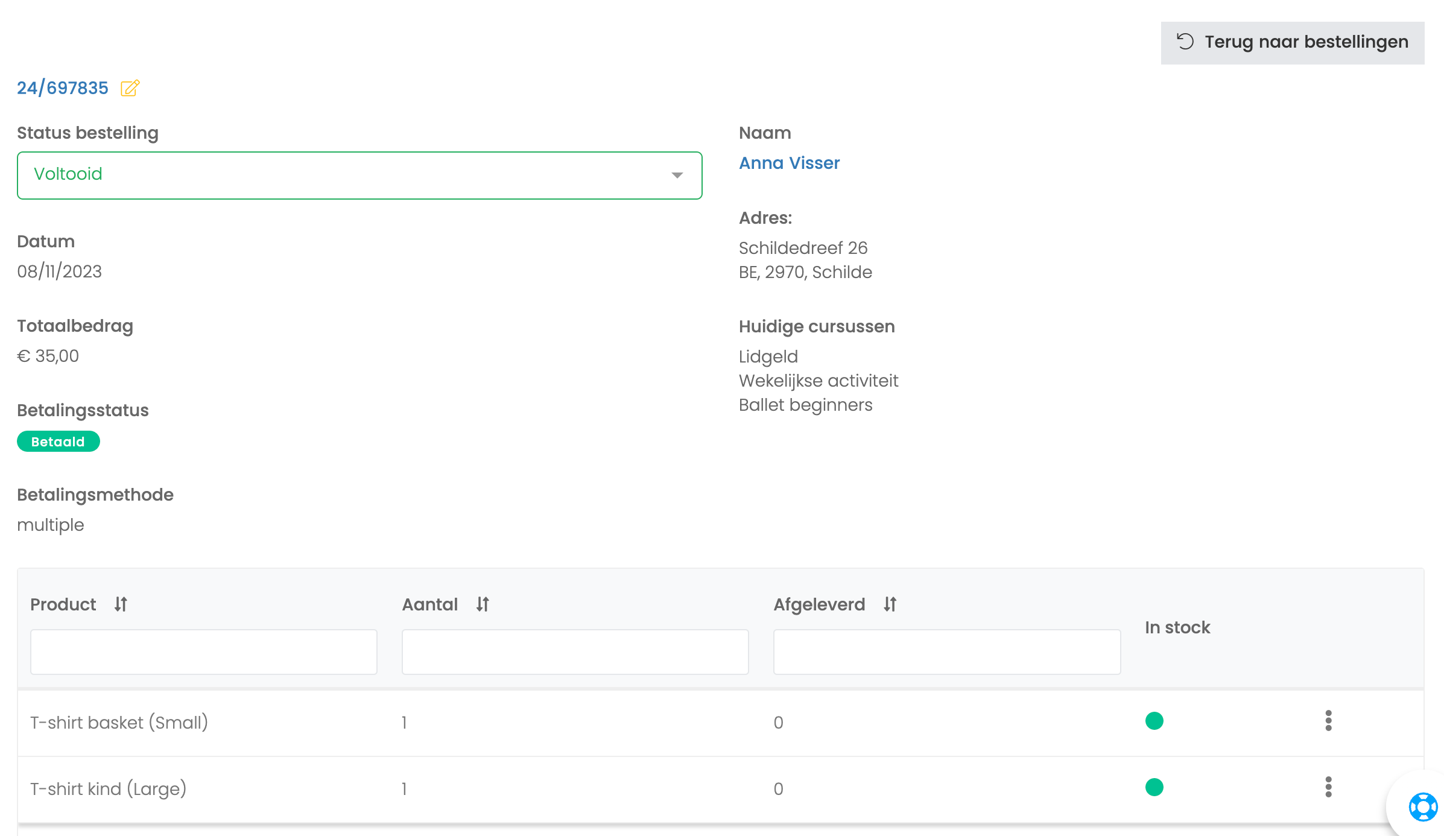Click the order date 08/11/2023
1444x836 pixels.
pyautogui.click(x=60, y=271)
